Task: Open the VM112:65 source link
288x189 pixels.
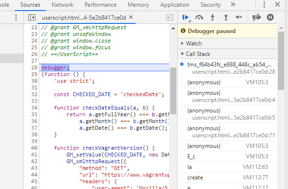Action: [x=255, y=167]
